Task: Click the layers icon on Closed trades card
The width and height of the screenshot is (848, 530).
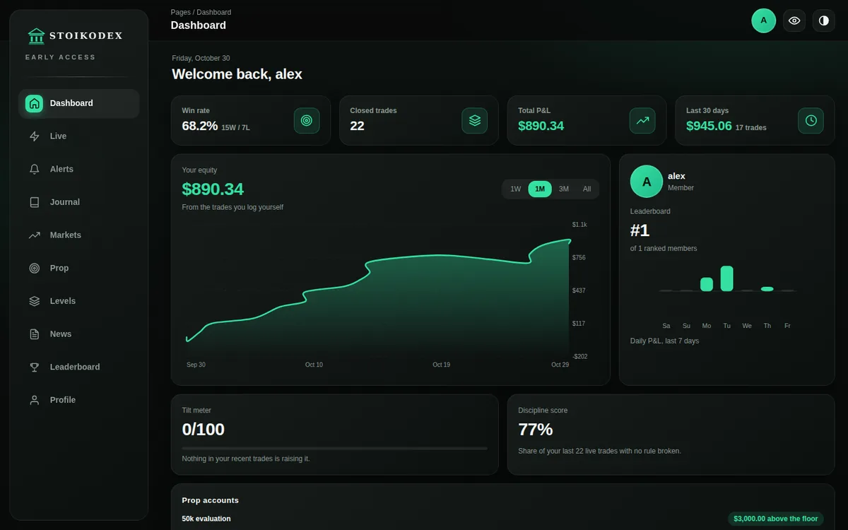Action: click(x=475, y=121)
